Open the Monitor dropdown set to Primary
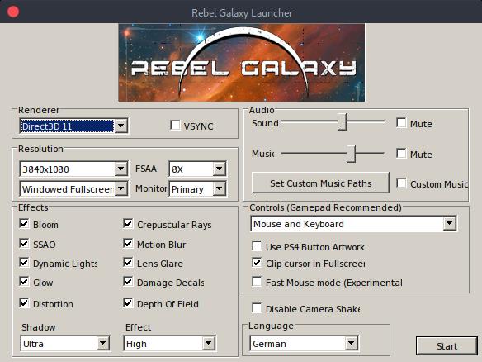Viewport: 482px width, 362px height. (197, 188)
